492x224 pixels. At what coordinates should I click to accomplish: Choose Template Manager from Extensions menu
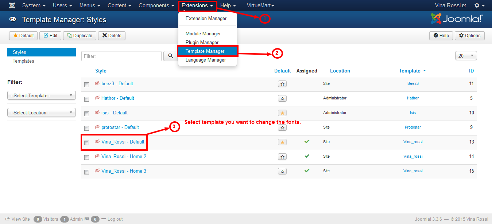click(205, 51)
